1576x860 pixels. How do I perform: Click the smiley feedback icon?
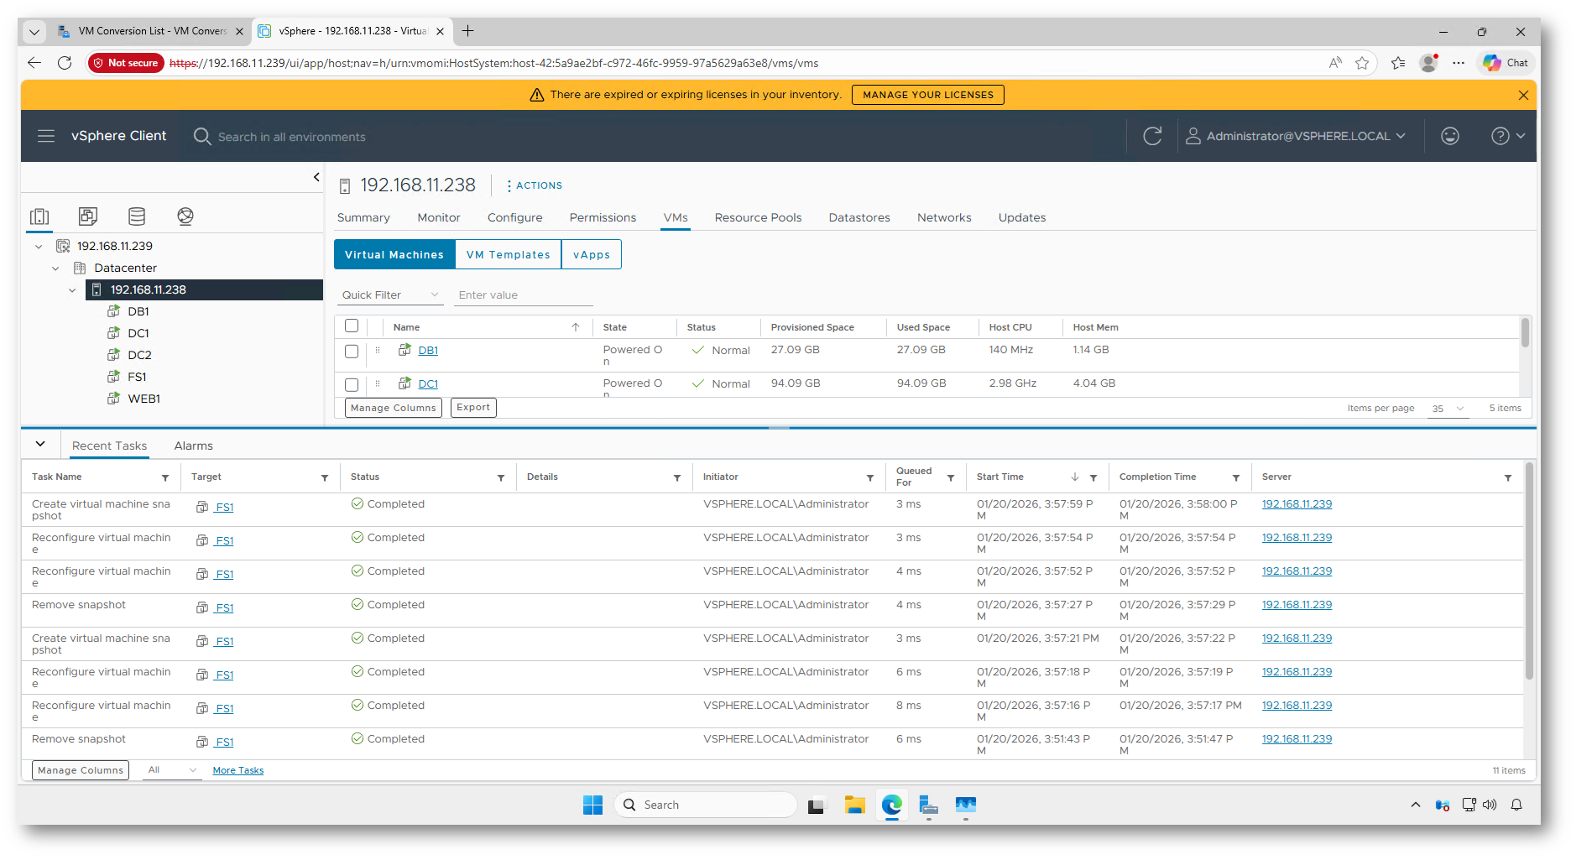pyautogui.click(x=1449, y=136)
